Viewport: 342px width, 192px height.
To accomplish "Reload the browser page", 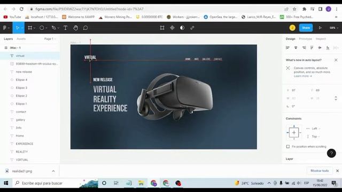I will click(x=21, y=9).
